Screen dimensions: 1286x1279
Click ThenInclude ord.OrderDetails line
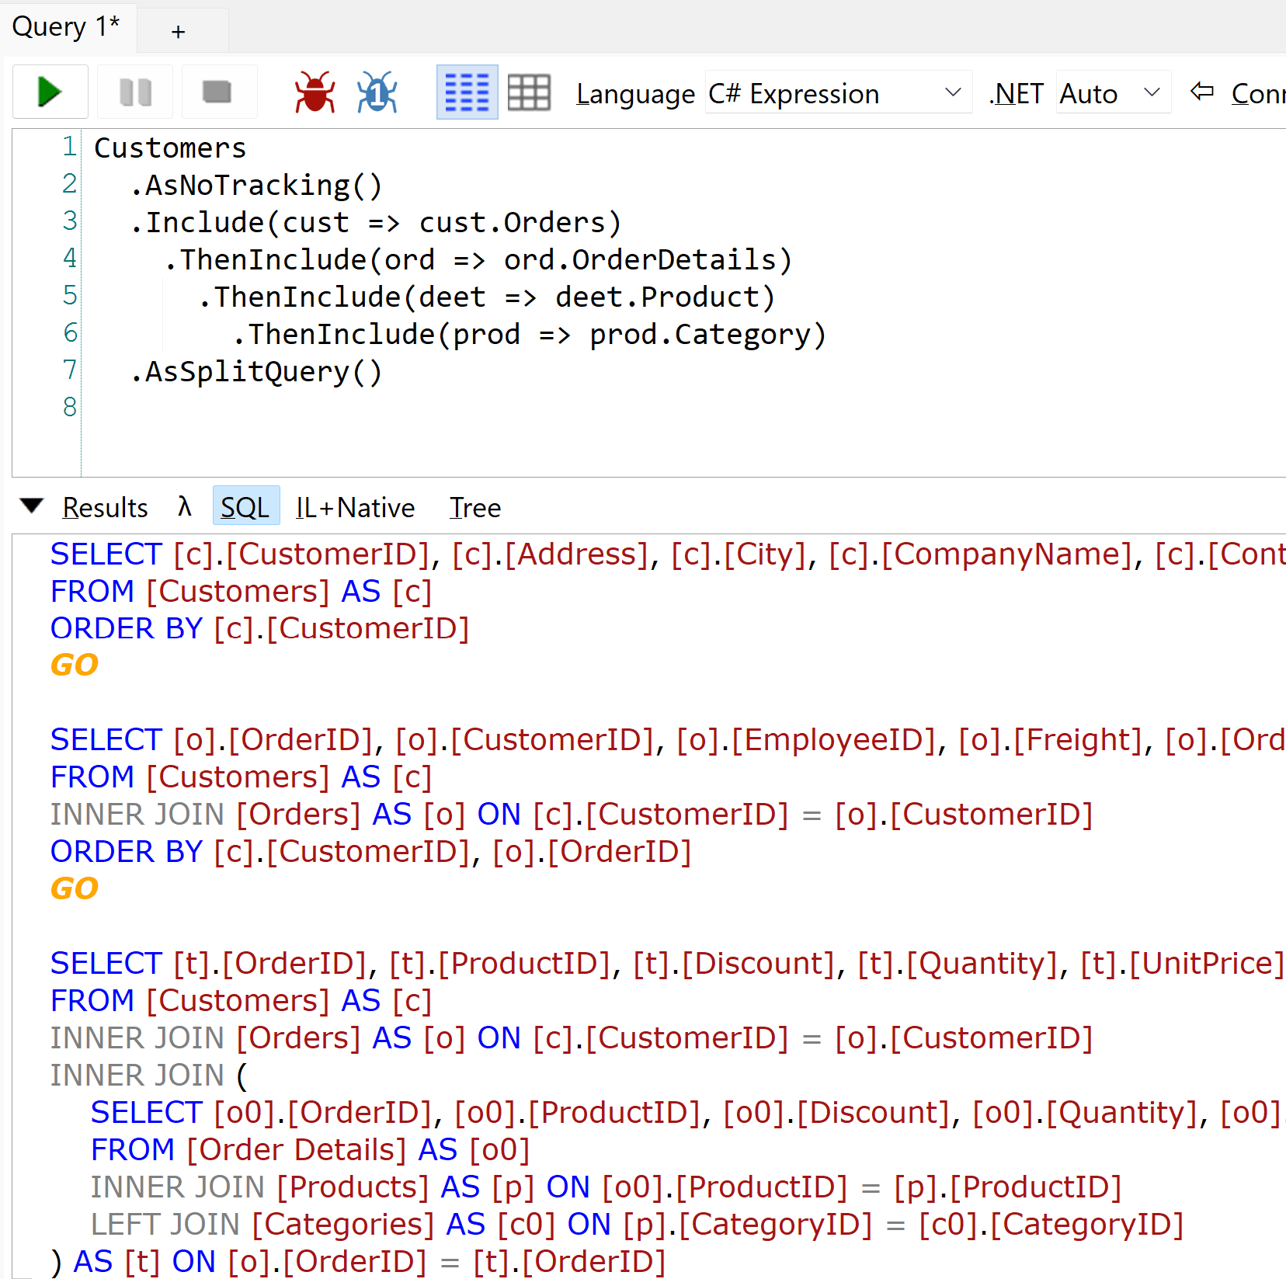tap(478, 260)
